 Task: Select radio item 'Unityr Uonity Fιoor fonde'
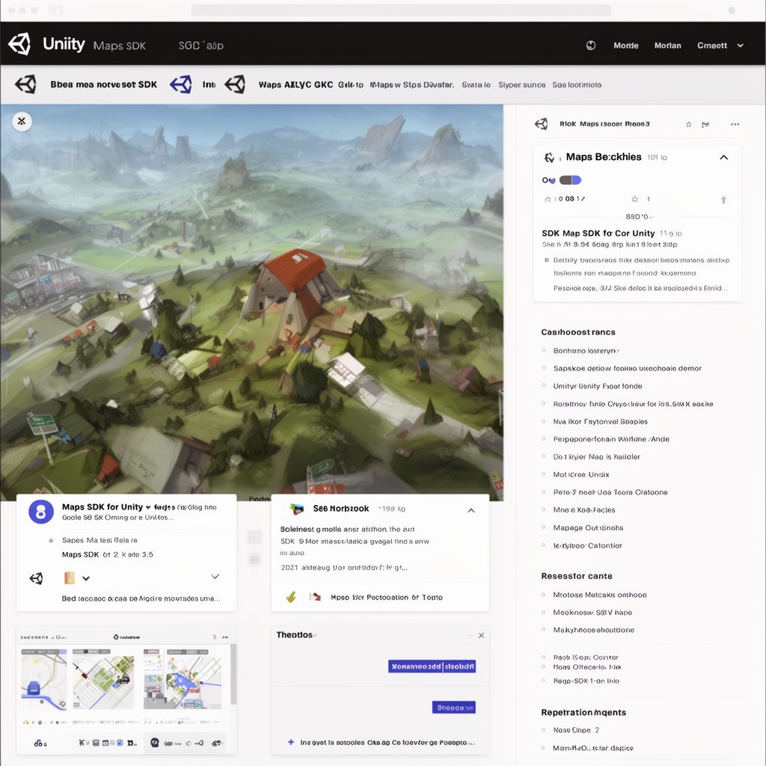coord(543,385)
